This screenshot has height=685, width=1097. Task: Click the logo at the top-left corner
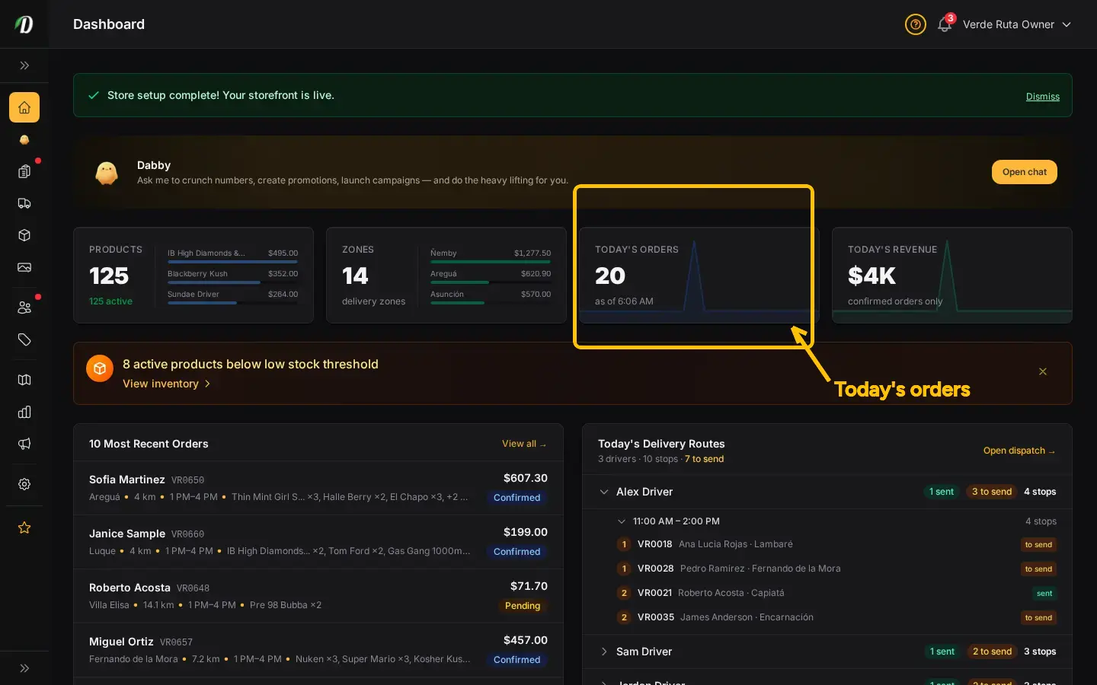[24, 24]
